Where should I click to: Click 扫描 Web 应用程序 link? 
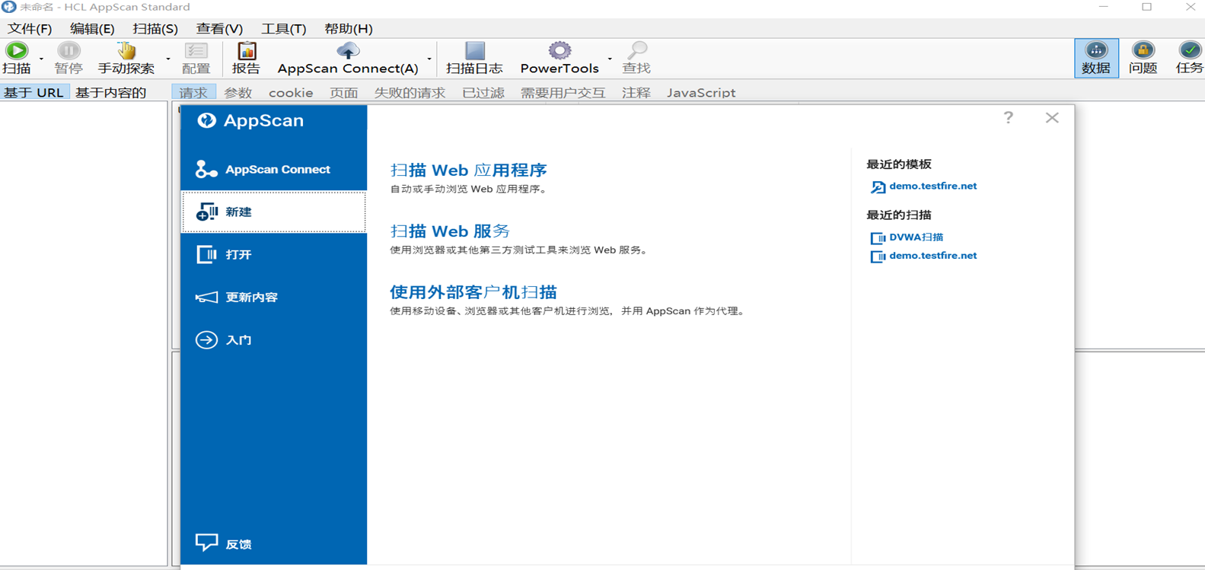(x=468, y=170)
